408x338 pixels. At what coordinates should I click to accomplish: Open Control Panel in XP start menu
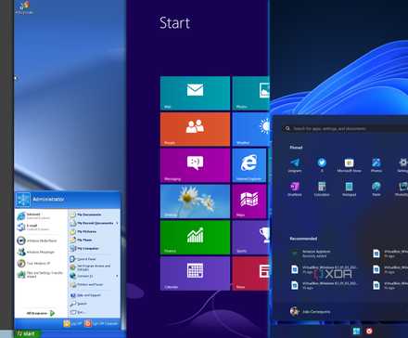tap(83, 259)
